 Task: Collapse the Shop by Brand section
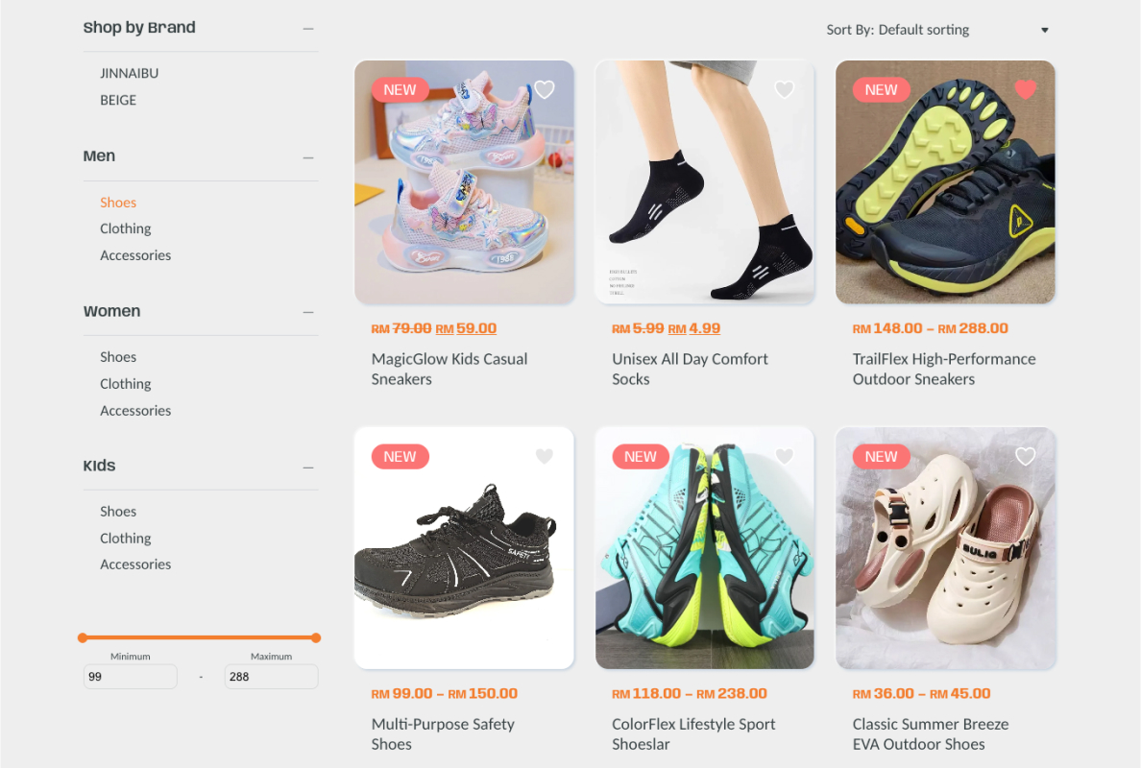pos(308,29)
